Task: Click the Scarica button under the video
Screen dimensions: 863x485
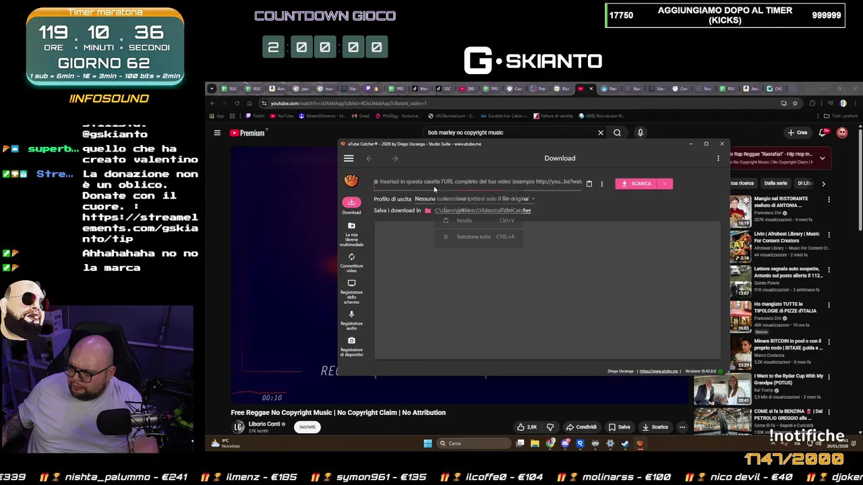Action: [655, 427]
